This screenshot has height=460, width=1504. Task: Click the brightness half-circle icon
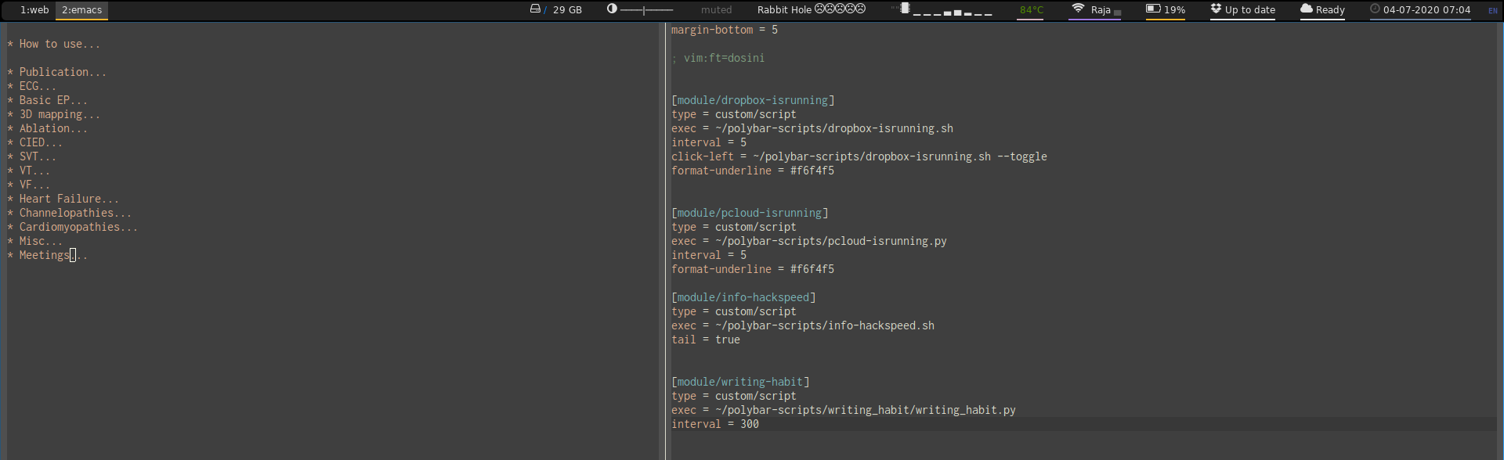click(612, 9)
